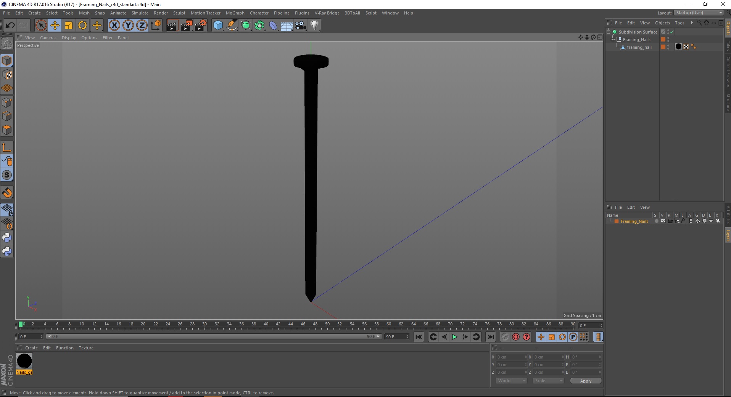Toggle Autokeying button
Viewport: 731px width, 397px height.
(x=516, y=337)
